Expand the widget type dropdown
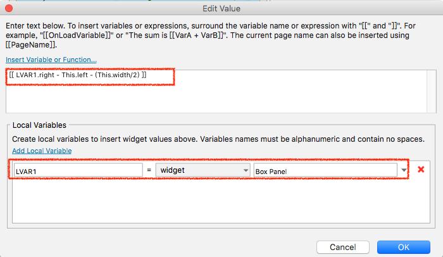Image resolution: width=443 pixels, height=257 pixels. coord(203,170)
